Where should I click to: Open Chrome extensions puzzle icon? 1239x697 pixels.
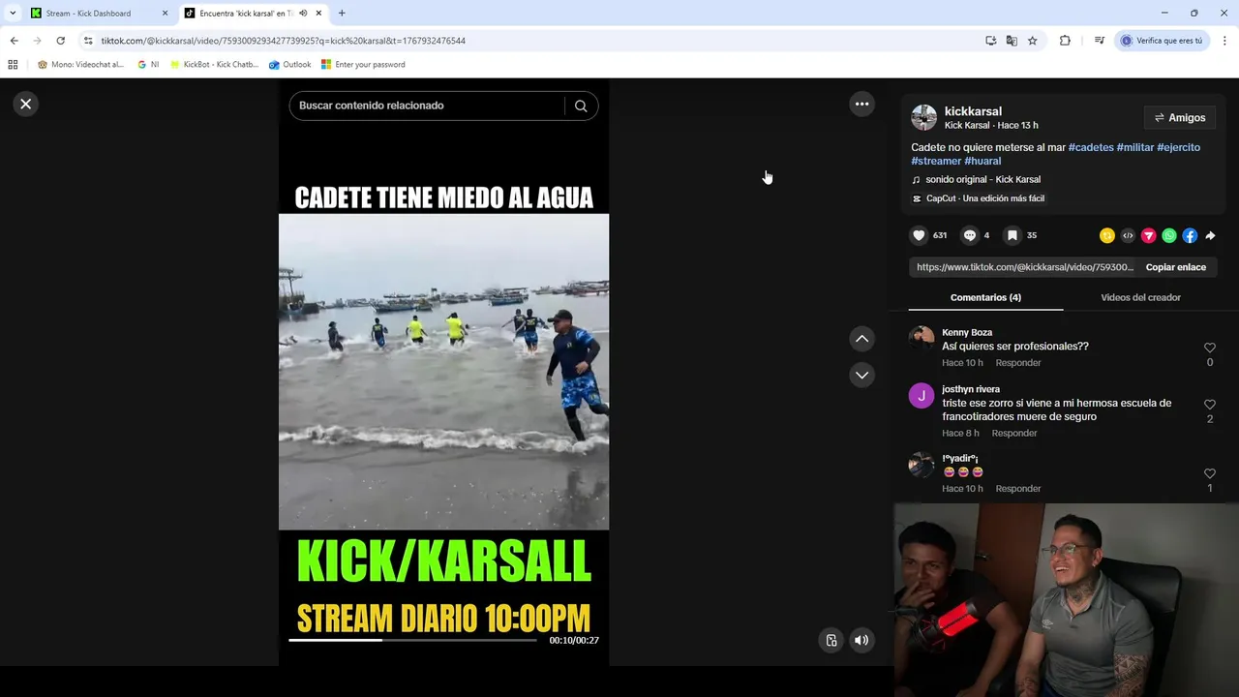pos(1065,41)
